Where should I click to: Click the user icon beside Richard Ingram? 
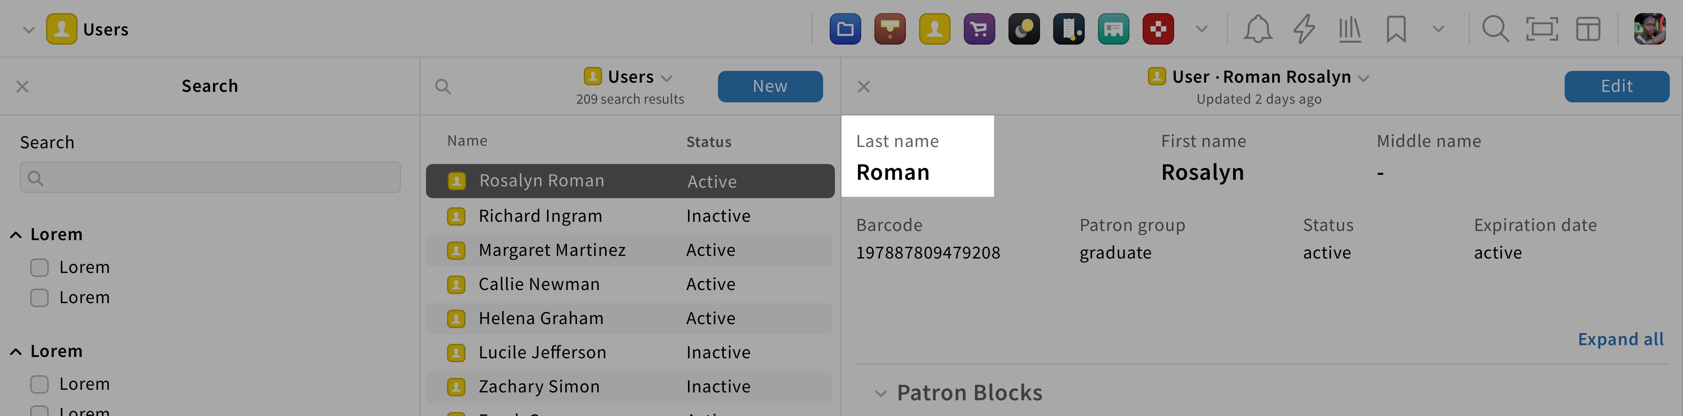[456, 216]
